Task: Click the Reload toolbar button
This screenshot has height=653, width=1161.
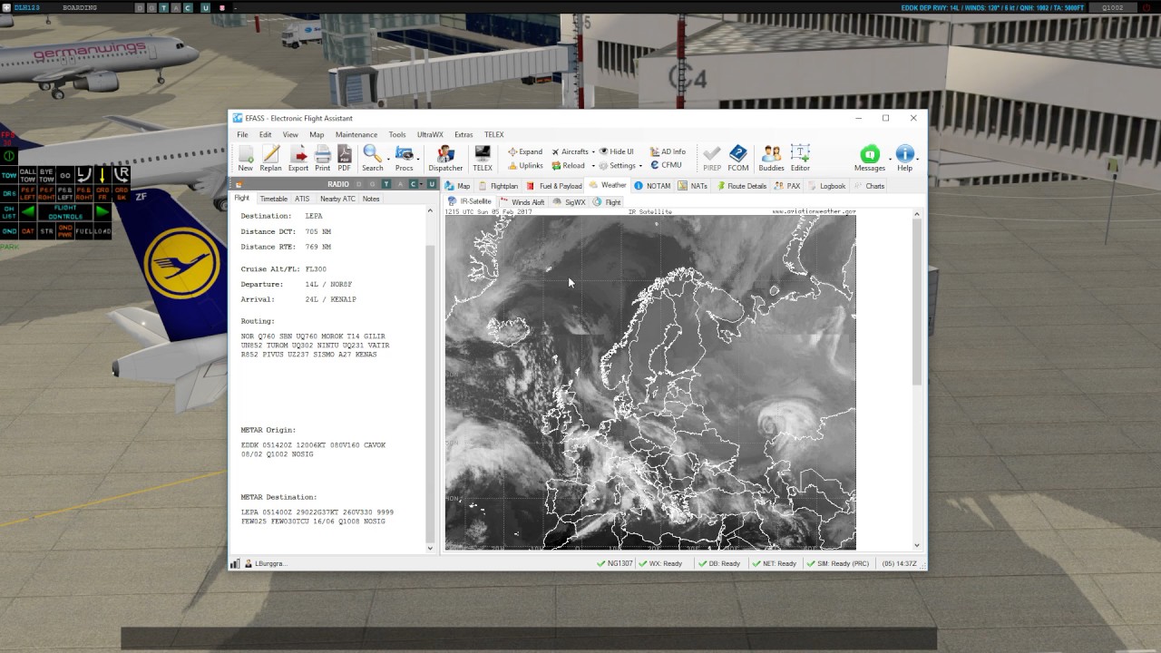Action: [569, 166]
